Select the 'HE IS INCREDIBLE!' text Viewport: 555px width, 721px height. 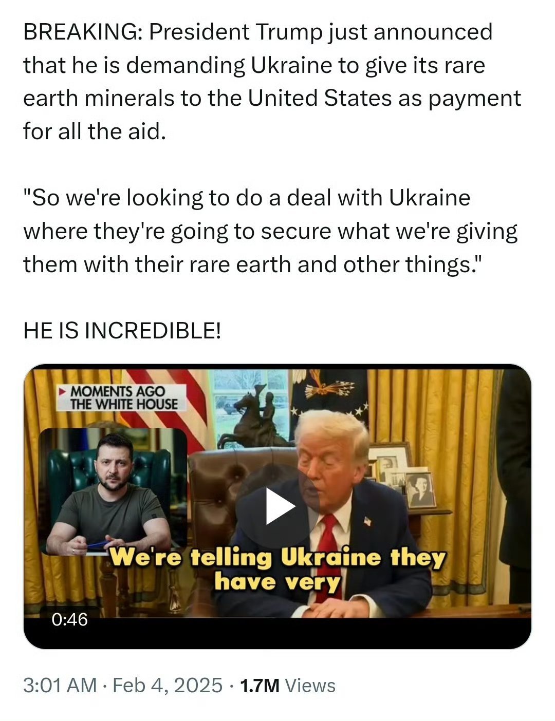pyautogui.click(x=122, y=331)
